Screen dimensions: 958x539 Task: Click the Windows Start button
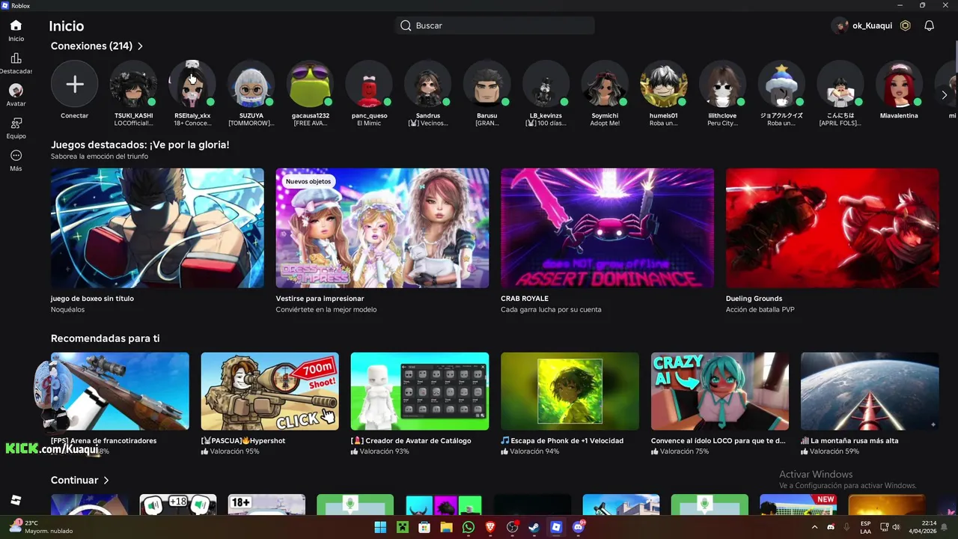pyautogui.click(x=380, y=527)
